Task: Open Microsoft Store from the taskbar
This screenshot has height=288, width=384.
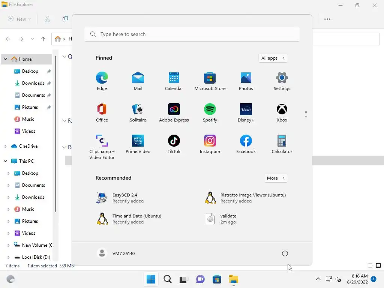Action: [x=217, y=279]
